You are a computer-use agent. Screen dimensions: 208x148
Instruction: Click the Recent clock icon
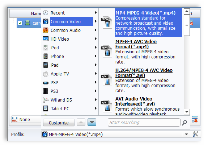[46, 13]
